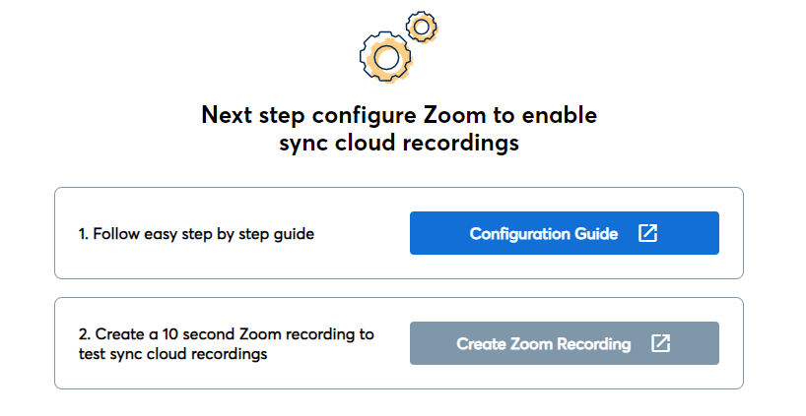
Task: Click the step number "2." label
Action: [85, 334]
